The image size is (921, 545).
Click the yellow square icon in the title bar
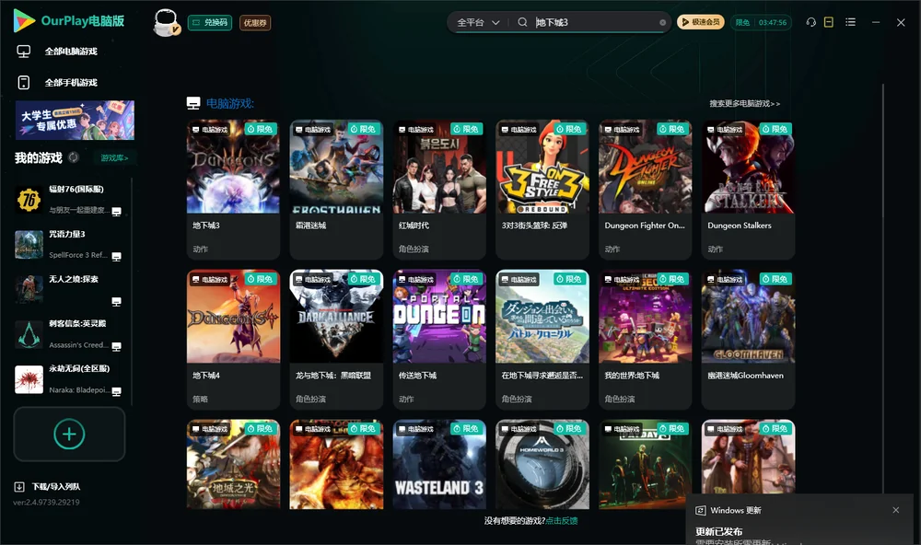[x=829, y=22]
